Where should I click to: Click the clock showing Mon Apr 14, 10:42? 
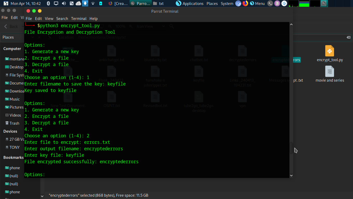click(26, 4)
